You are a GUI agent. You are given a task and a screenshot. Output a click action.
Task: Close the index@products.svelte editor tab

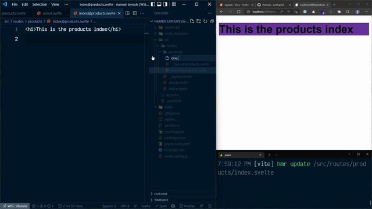[x=119, y=13]
